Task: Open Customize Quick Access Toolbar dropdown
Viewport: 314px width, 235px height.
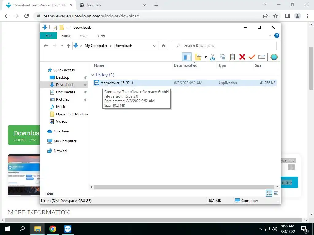Action: pyautogui.click(x=67, y=28)
